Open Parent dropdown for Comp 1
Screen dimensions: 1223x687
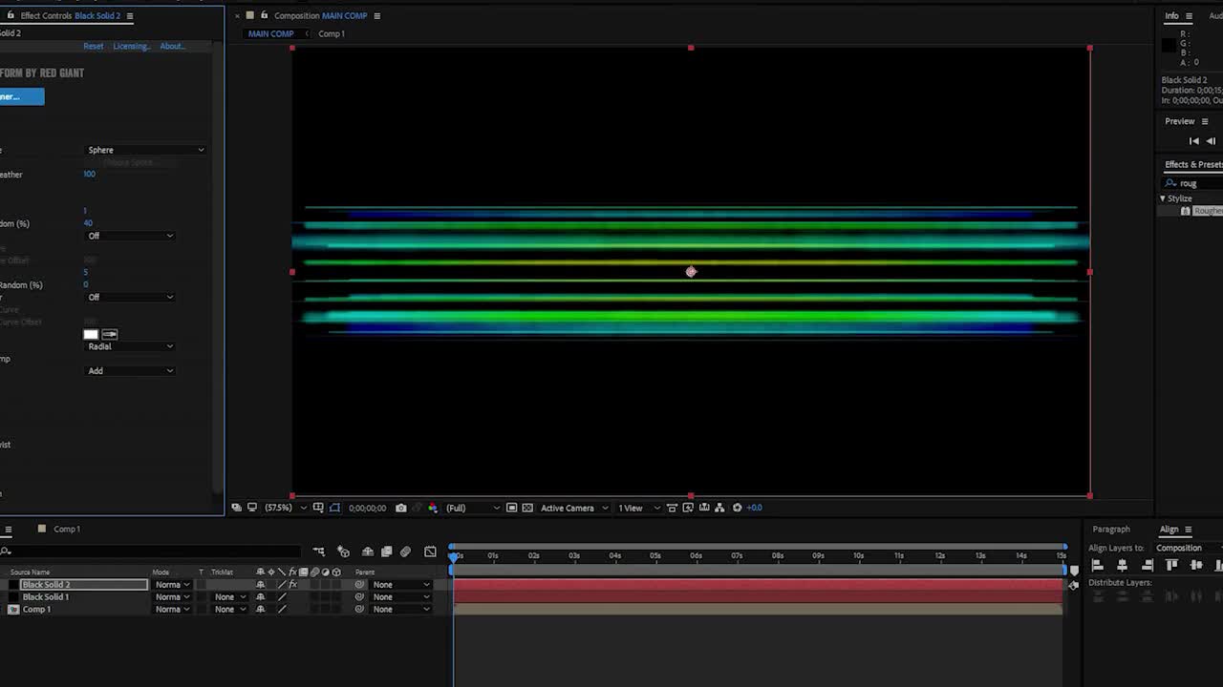pyautogui.click(x=401, y=610)
